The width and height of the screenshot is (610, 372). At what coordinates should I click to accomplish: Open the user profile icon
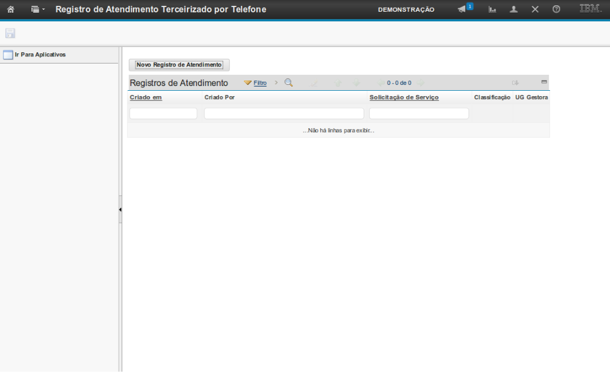[514, 9]
